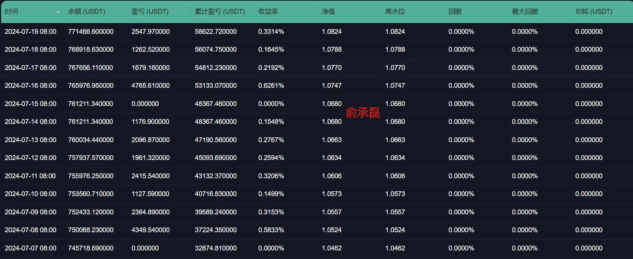Click return rate 0.5833%
This screenshot has height=259, width=633.
[271, 230]
